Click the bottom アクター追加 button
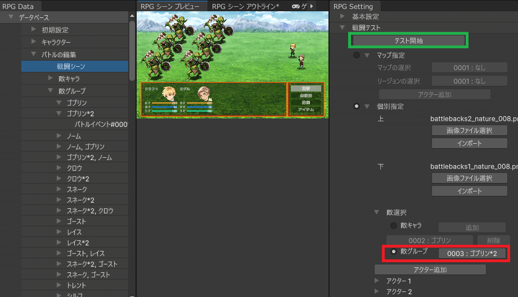The height and width of the screenshot is (297, 518). point(430,269)
